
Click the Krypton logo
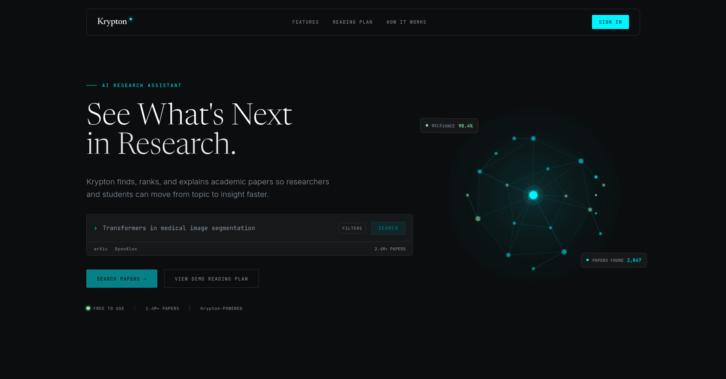[x=115, y=22]
